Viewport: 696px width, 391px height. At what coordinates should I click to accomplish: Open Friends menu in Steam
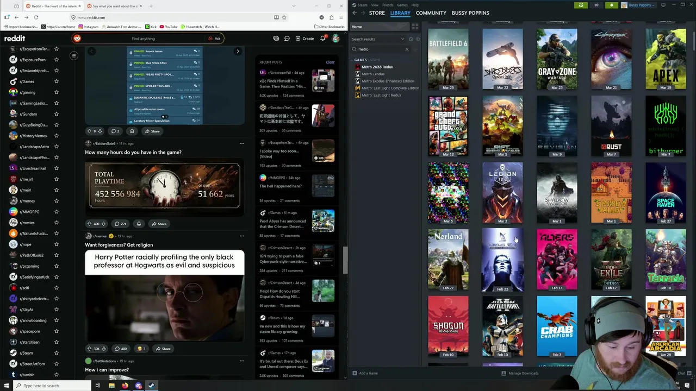[x=388, y=5]
